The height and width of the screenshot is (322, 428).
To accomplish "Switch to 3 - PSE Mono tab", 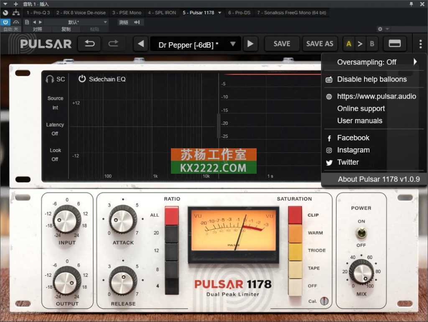I will click(x=127, y=13).
